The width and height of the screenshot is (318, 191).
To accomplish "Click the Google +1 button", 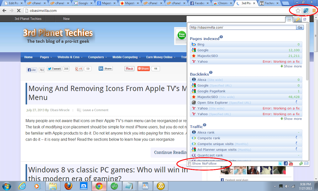I will click(79, 69).
